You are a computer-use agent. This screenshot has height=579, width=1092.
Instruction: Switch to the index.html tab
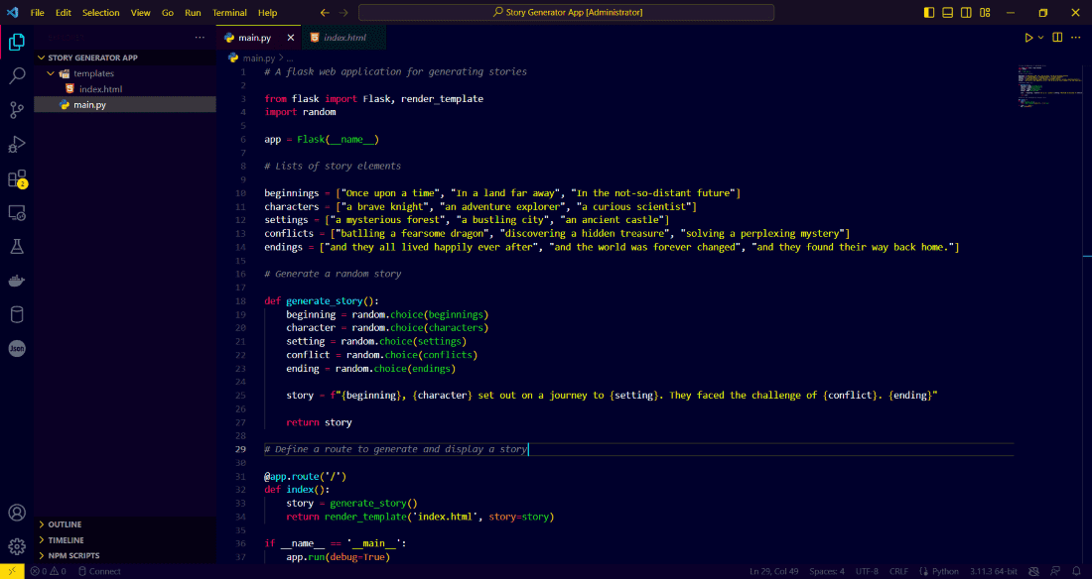343,38
